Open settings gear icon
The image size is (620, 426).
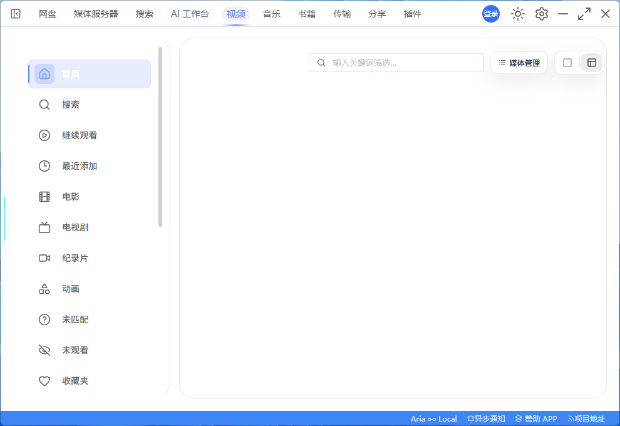click(x=541, y=14)
